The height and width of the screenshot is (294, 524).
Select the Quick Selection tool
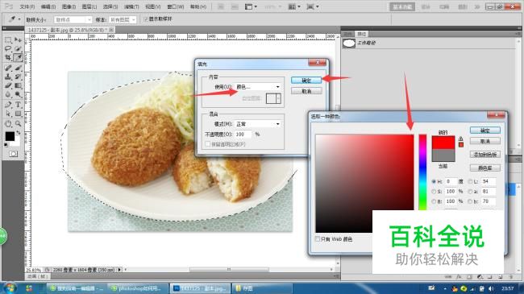click(18, 49)
